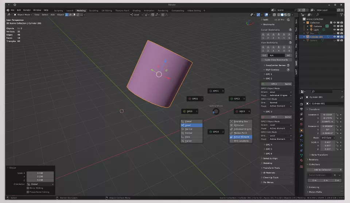Click the Material properties tab icon
Viewport: 350px width, 203px height.
pyautogui.click(x=302, y=161)
